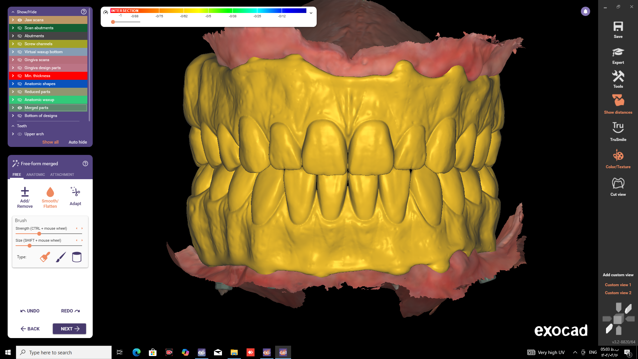638x359 pixels.
Task: Open the intersection color scale dropdown
Action: point(311,13)
